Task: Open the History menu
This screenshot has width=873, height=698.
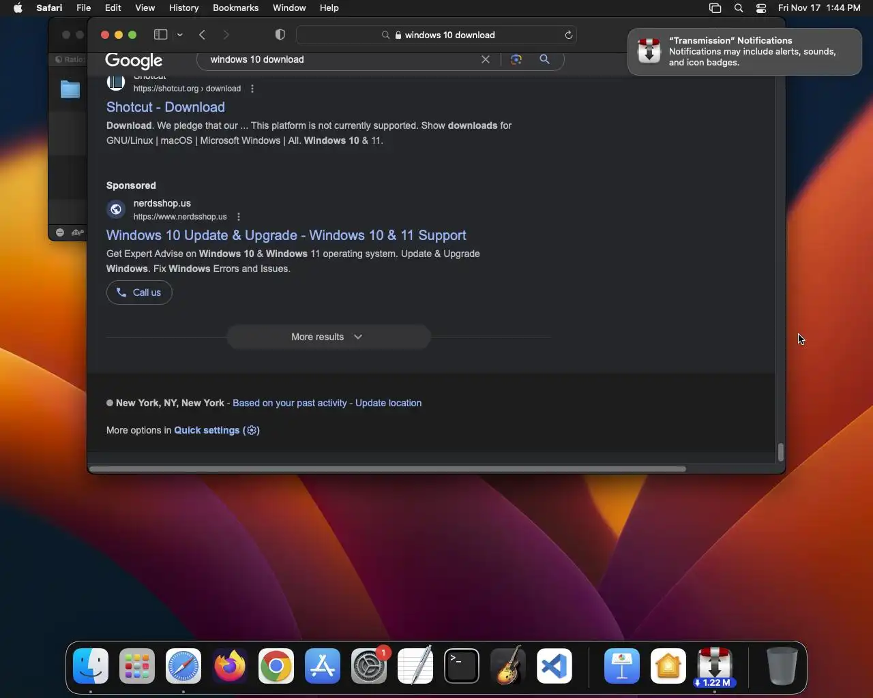Action: [184, 8]
